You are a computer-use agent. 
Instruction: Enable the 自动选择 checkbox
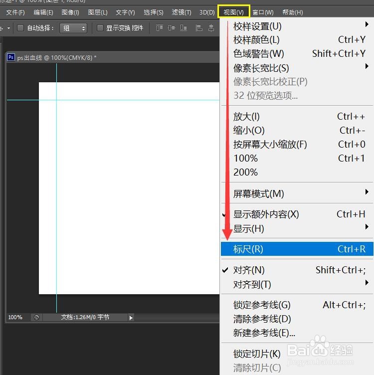(20, 28)
